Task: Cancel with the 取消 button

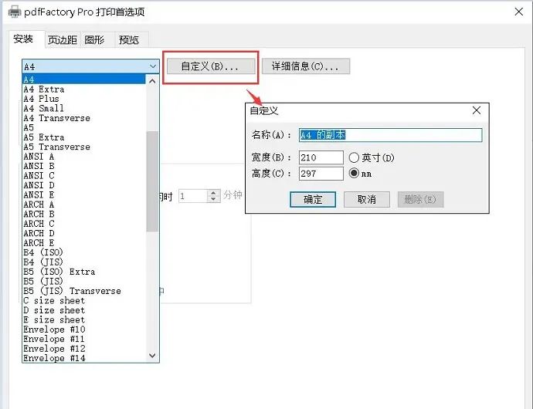Action: tap(367, 199)
